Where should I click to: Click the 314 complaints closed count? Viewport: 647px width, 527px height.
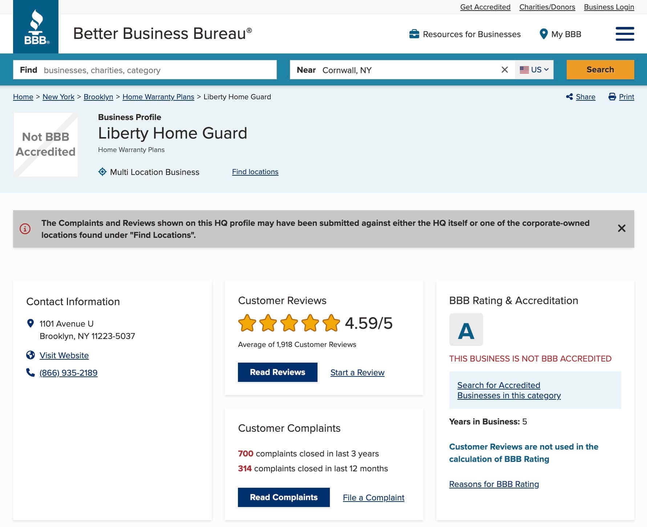coord(245,468)
